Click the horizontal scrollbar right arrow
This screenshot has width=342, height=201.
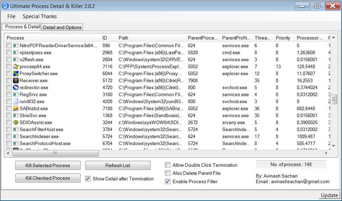coord(326,153)
